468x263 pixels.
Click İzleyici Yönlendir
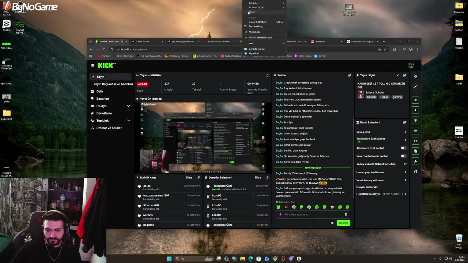pyautogui.click(x=367, y=187)
